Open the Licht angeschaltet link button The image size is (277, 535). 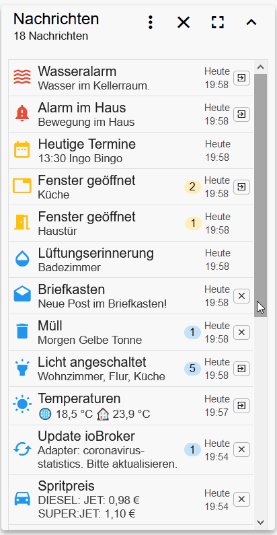click(x=241, y=369)
